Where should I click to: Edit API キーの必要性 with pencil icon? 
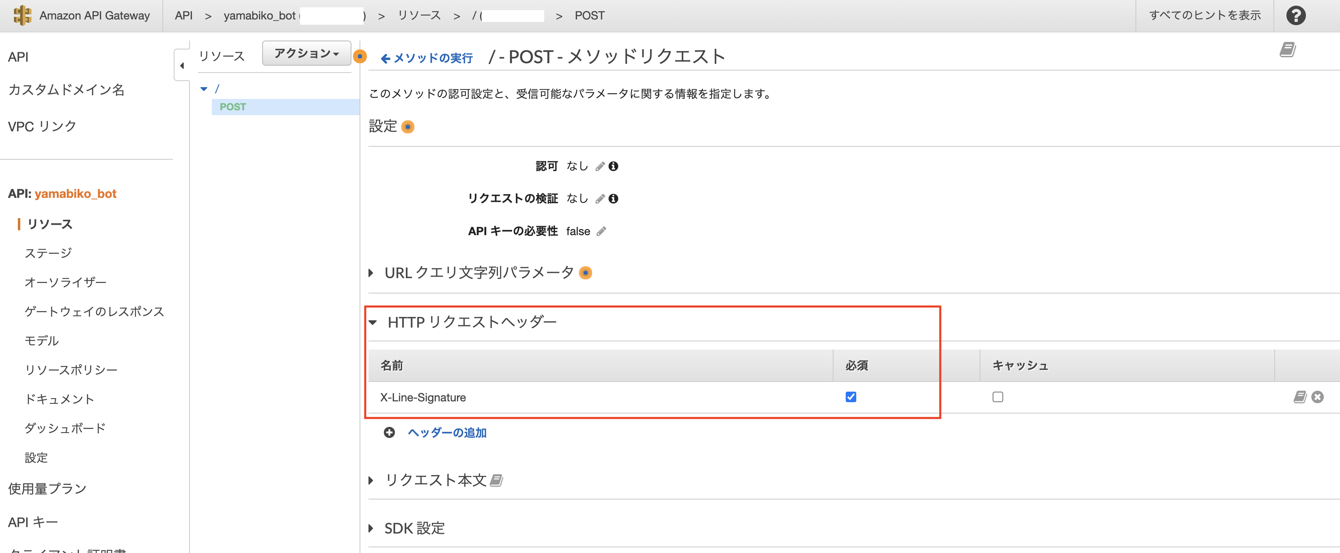point(601,231)
